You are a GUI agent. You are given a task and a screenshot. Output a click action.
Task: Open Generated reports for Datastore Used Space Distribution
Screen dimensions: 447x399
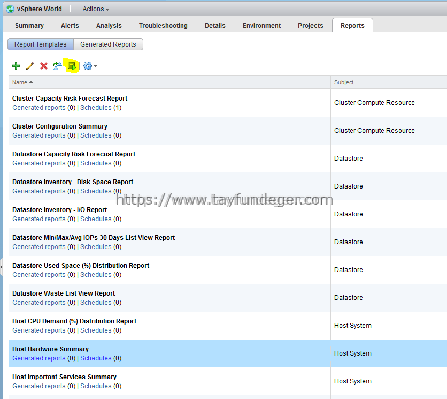point(39,274)
